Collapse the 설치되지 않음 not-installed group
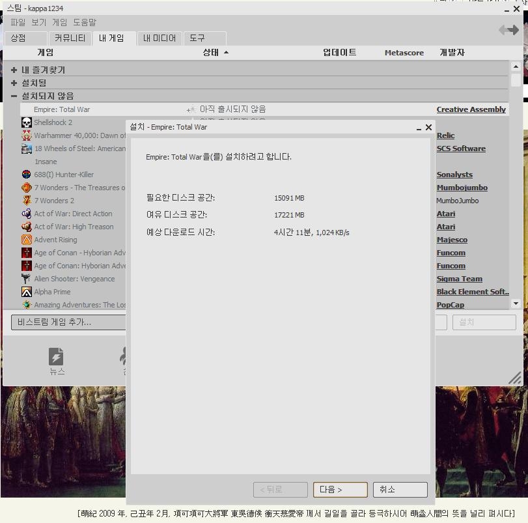The height and width of the screenshot is (523, 528). click(x=14, y=96)
